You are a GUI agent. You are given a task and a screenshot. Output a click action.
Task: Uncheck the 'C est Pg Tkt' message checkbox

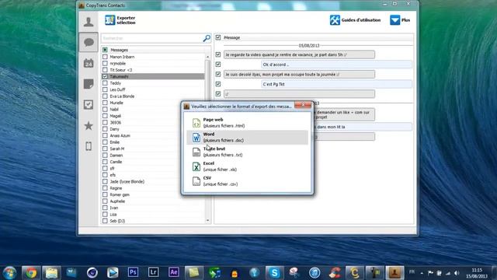click(x=218, y=84)
